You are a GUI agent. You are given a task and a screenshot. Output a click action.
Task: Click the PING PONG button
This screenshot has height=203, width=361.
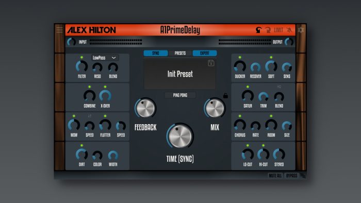[180, 95]
